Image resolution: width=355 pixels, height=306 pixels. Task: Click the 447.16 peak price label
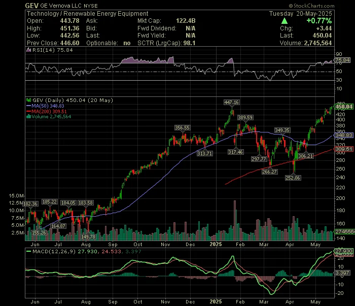tap(231, 103)
